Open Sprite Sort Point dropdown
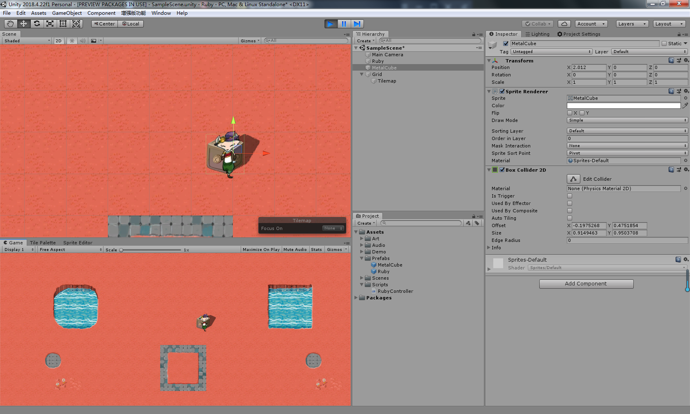 tap(627, 153)
